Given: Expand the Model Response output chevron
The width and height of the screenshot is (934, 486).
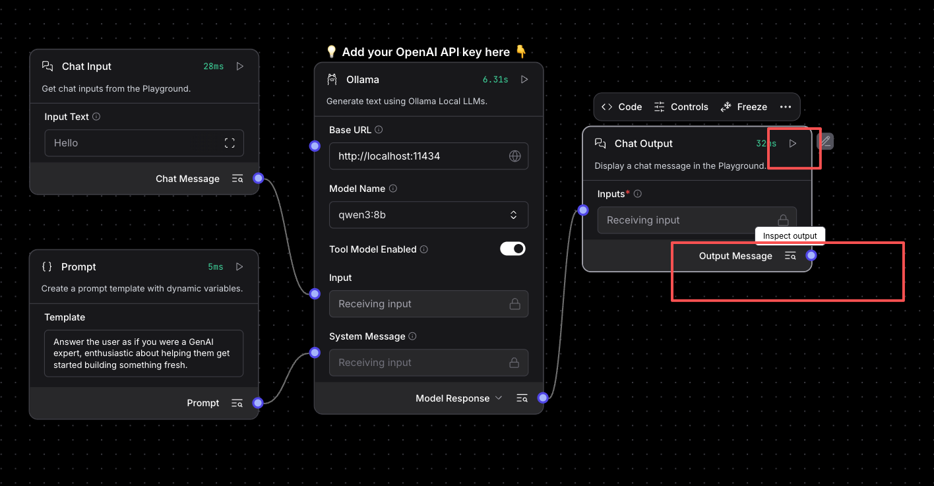Looking at the screenshot, I should coord(499,398).
